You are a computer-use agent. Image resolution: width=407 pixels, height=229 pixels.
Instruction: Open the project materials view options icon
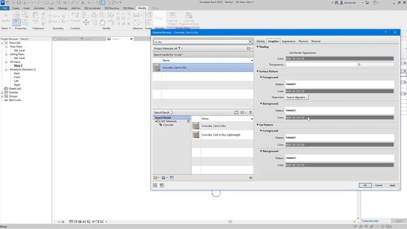click(x=249, y=48)
